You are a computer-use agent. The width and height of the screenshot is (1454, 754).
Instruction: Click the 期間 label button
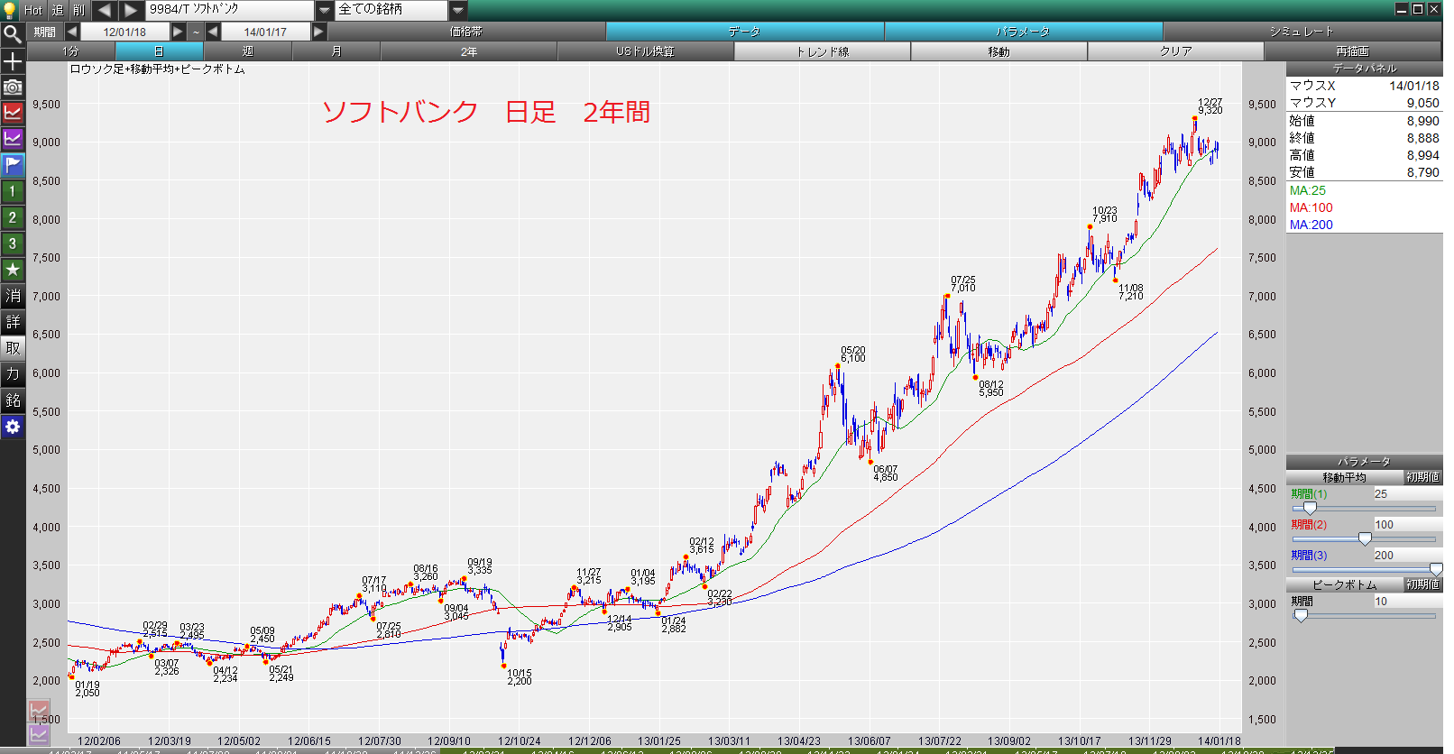45,32
